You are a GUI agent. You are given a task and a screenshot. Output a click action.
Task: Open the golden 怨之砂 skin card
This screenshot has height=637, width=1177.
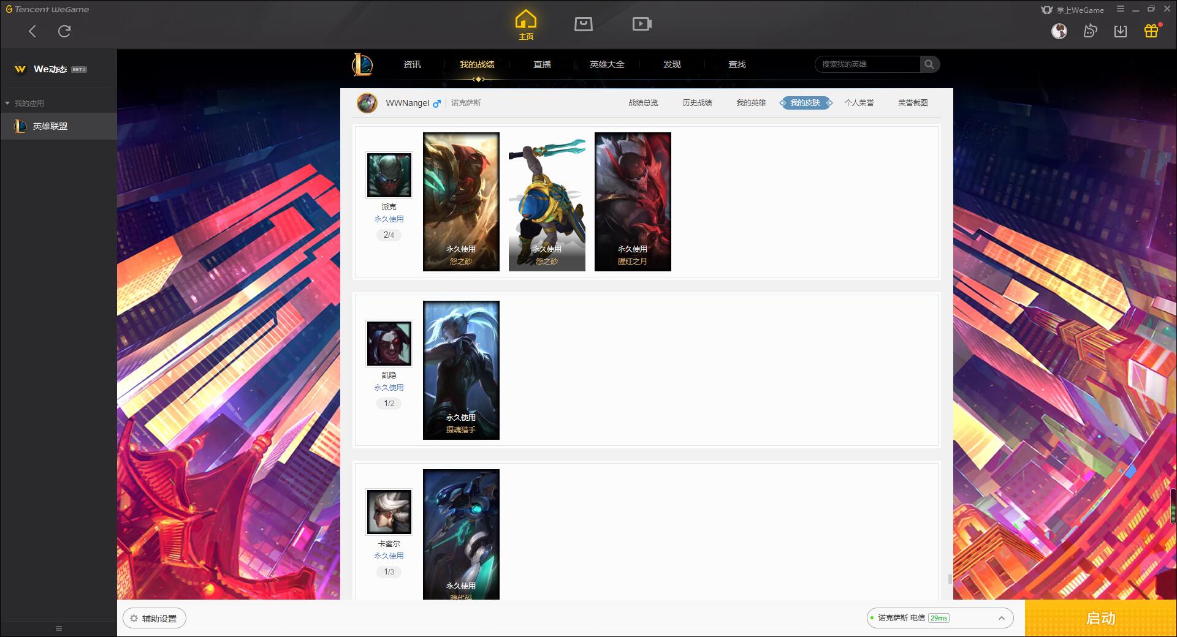click(x=461, y=202)
